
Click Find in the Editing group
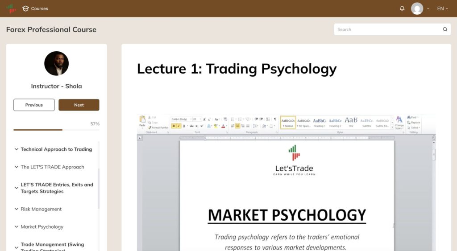point(413,117)
